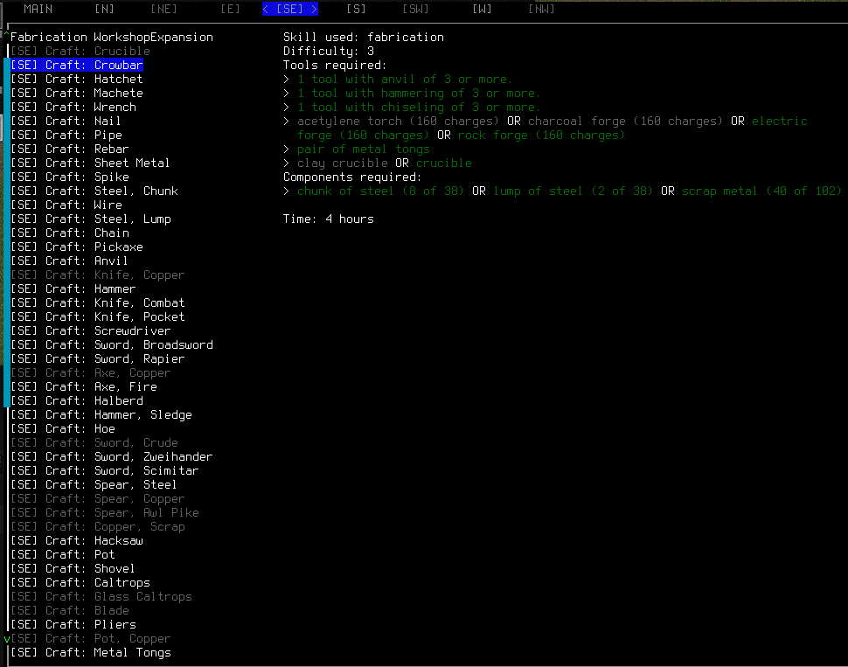Screen dimensions: 848x667
Task: Select the [NE] tab
Action: click(163, 9)
